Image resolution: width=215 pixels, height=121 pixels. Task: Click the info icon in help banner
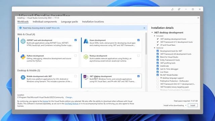point(20,28)
